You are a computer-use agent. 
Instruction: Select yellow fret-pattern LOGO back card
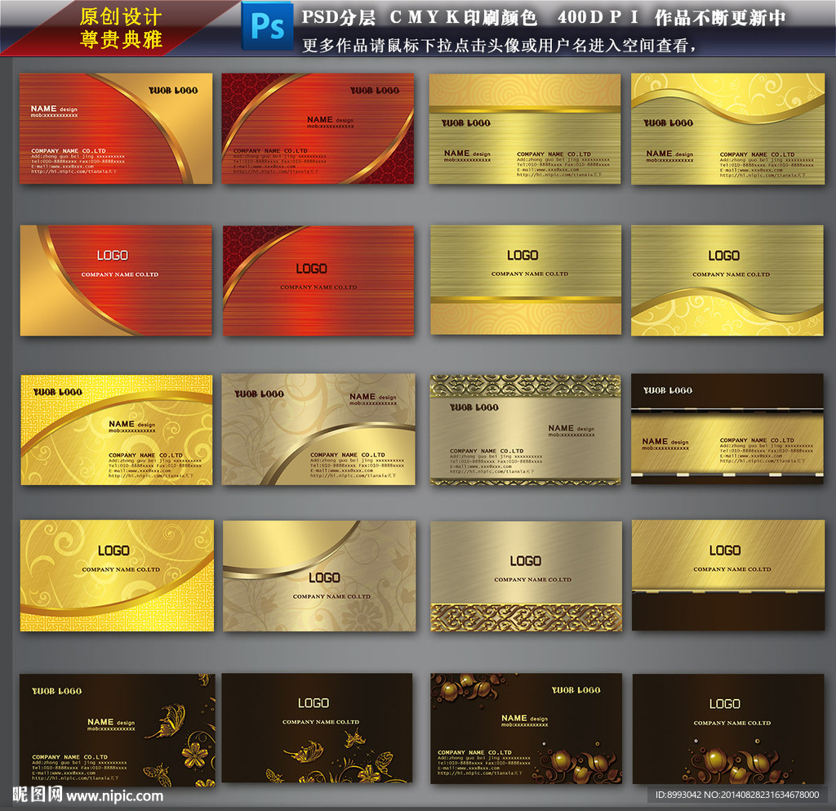coord(117,576)
